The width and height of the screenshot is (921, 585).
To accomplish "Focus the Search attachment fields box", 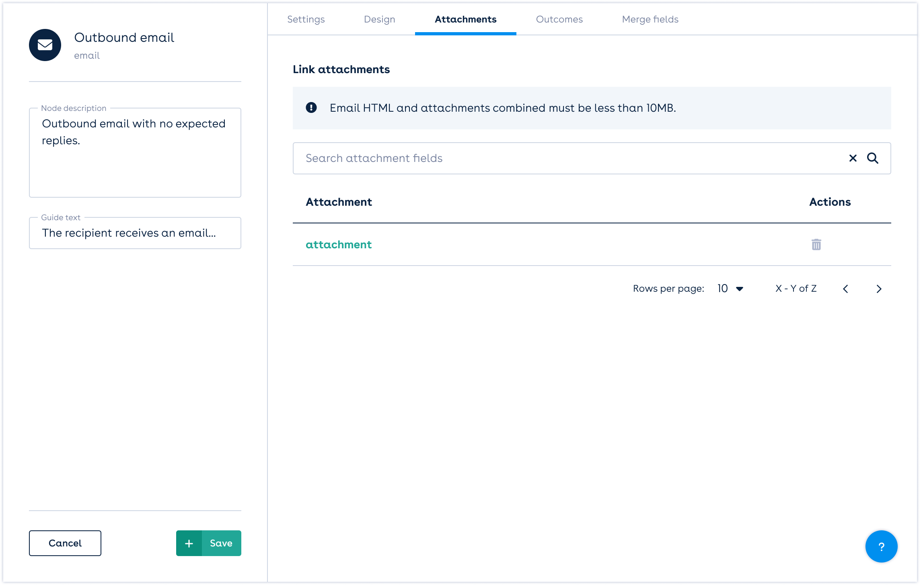I will click(x=563, y=158).
